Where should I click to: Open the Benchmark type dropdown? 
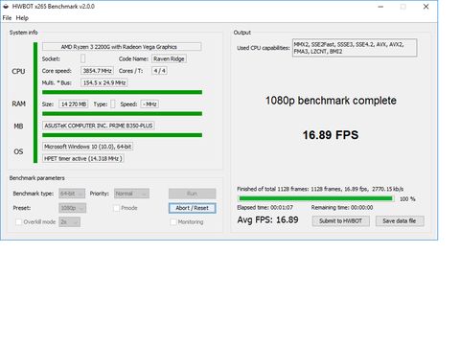[72, 194]
